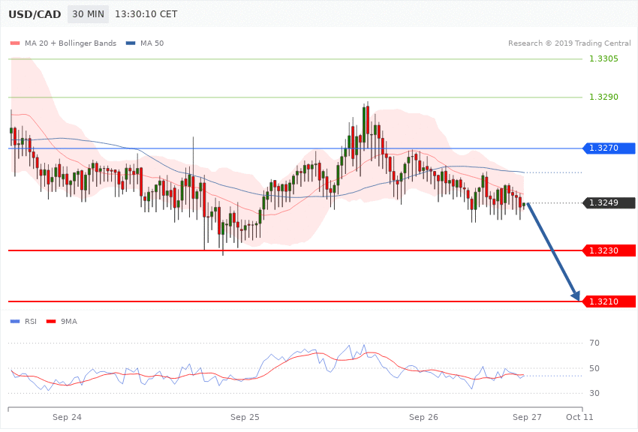Click the 1.3270 pivot price tag

click(x=609, y=148)
